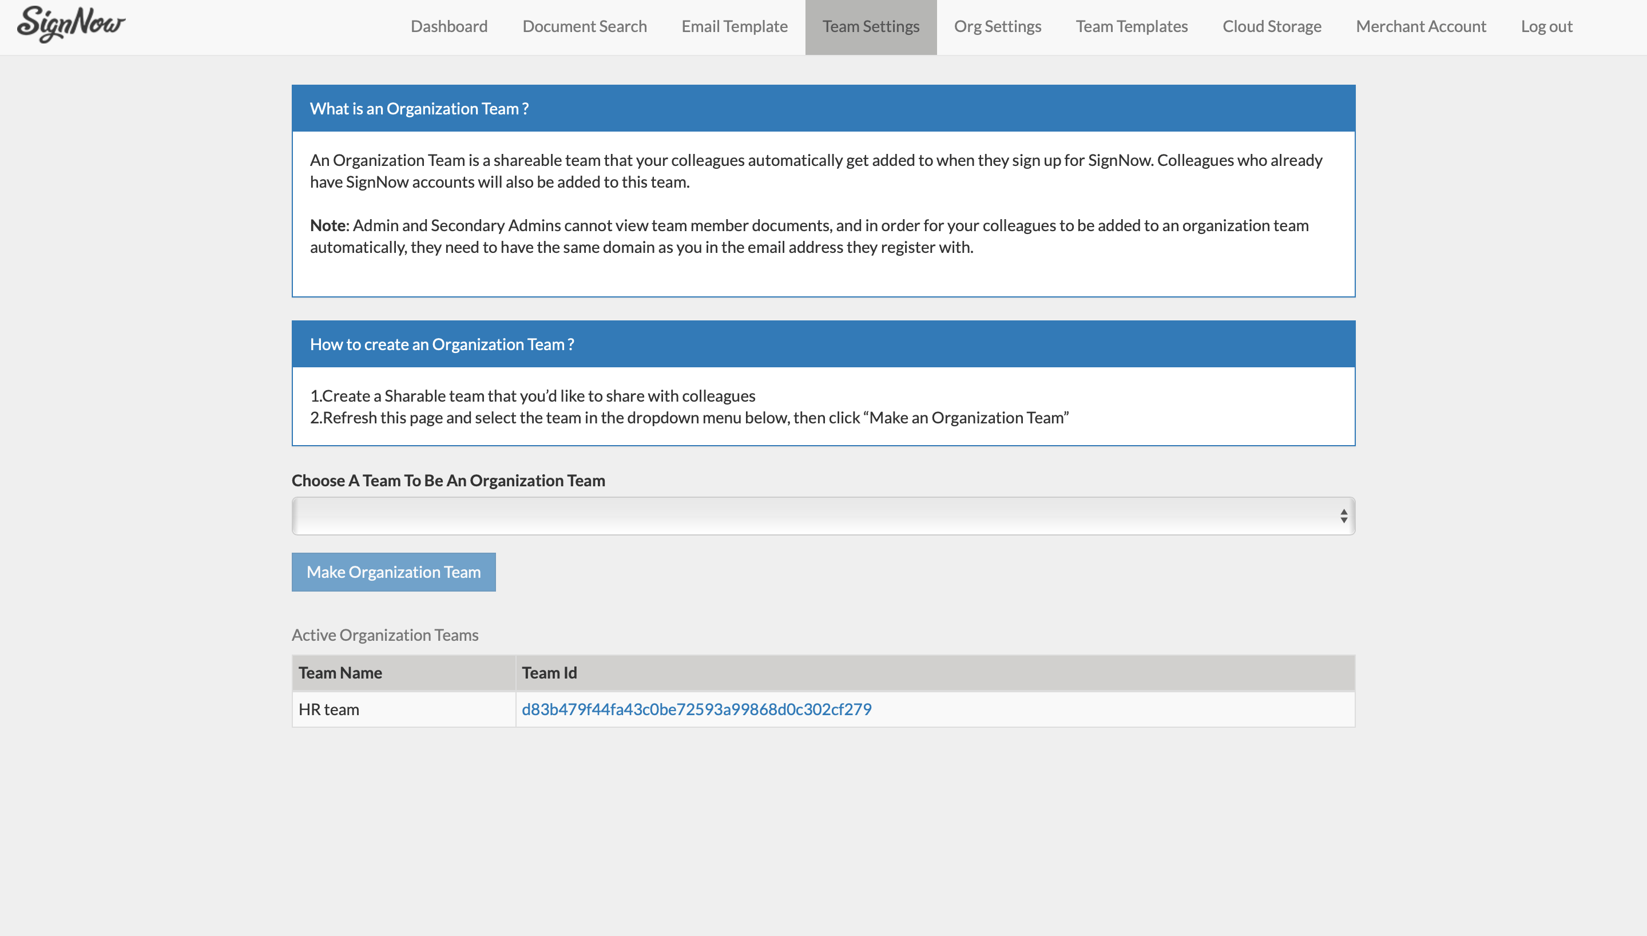This screenshot has height=936, width=1647.
Task: Click the Team Id column header
Action: (549, 672)
